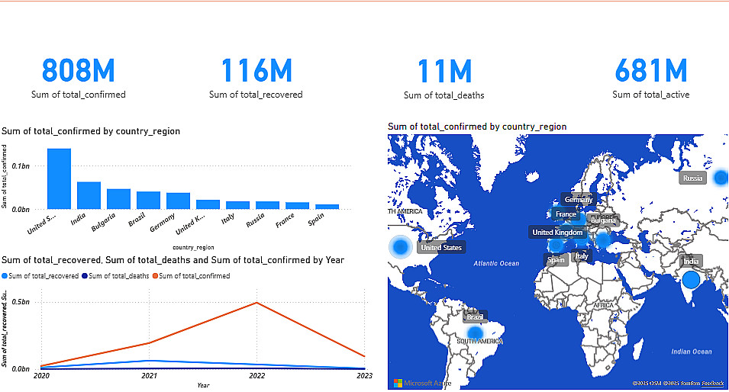
Task: Select the Germany bar in bar chart
Action: tap(178, 201)
